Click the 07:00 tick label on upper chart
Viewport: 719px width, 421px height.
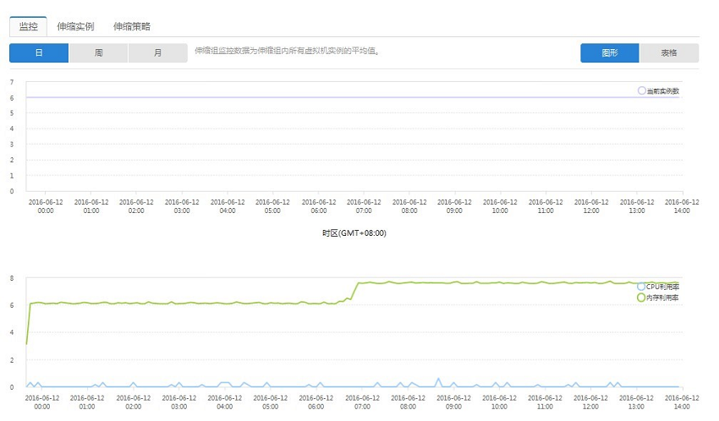coord(364,206)
